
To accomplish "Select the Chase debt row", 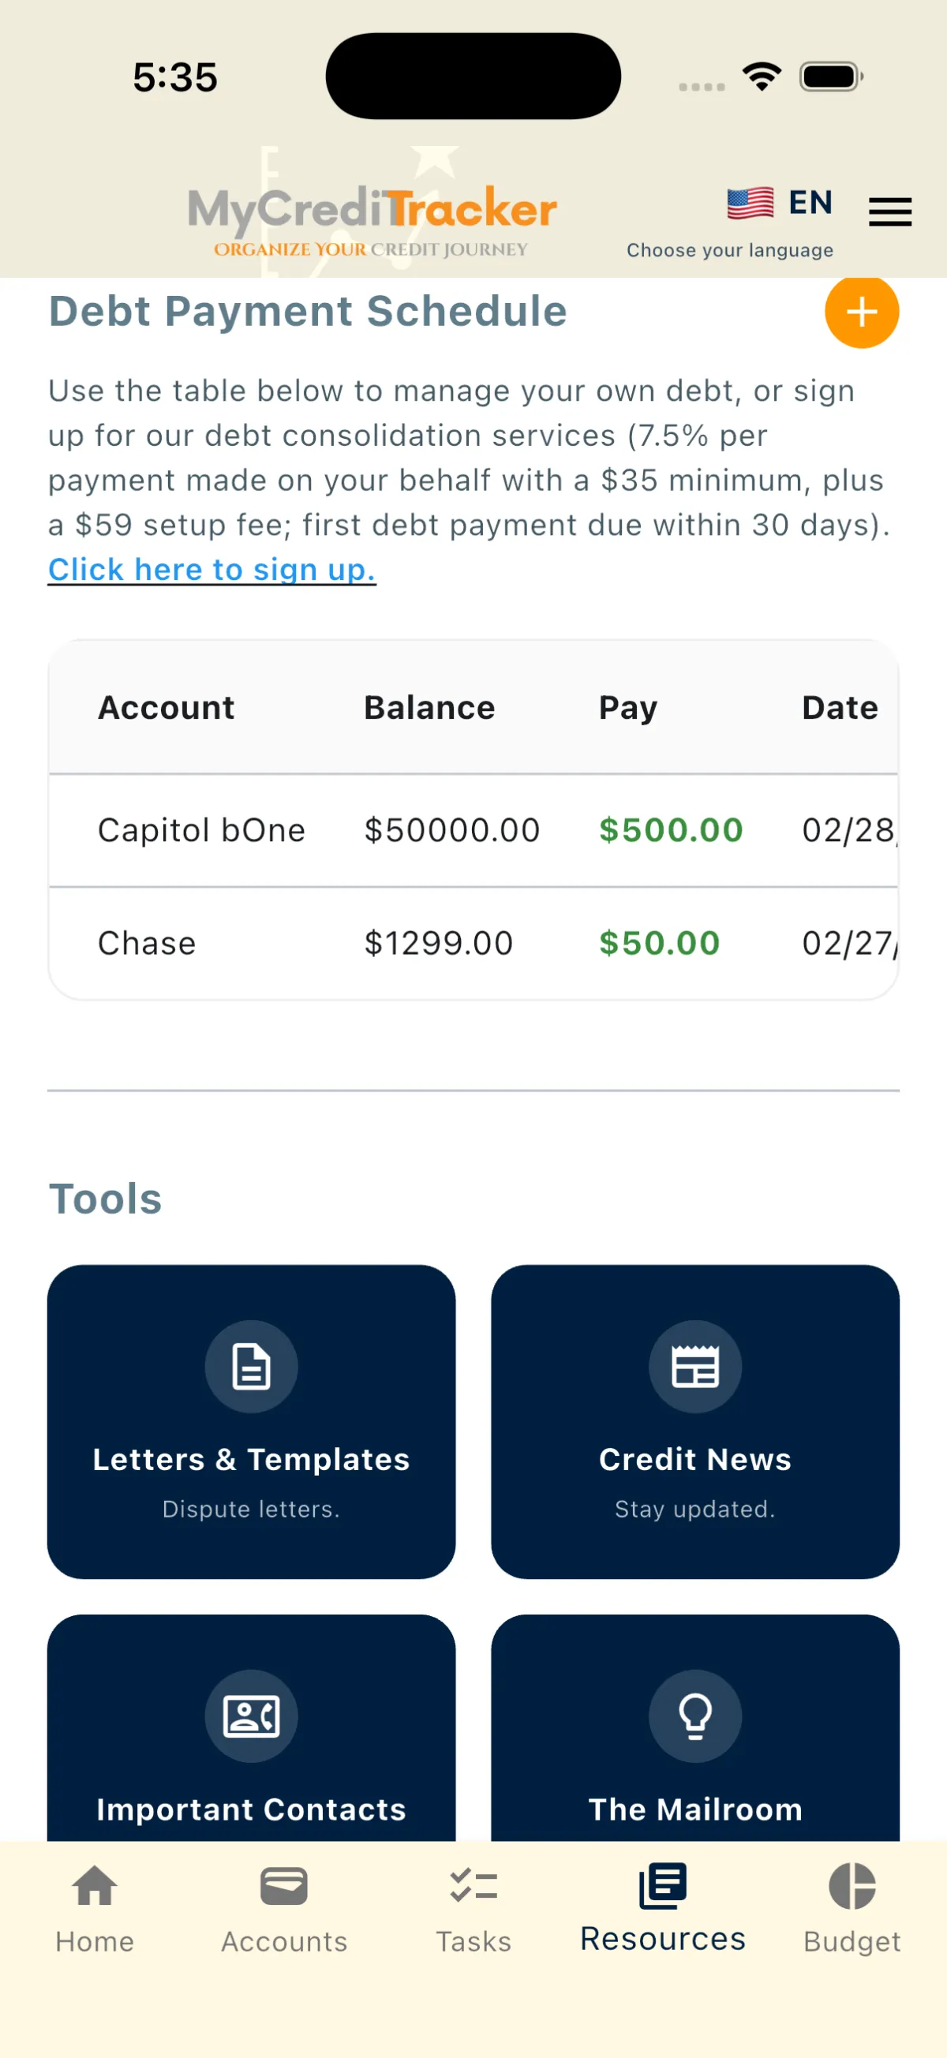I will (x=473, y=944).
